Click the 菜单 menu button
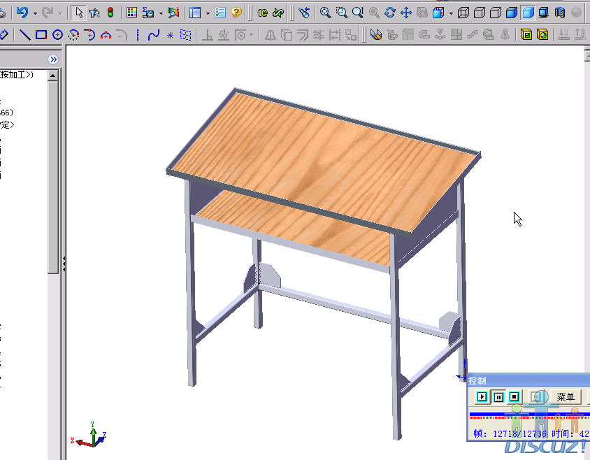This screenshot has width=590, height=460. [x=565, y=397]
